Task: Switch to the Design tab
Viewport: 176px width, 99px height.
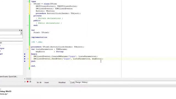Action: pyautogui.click(x=78, y=82)
